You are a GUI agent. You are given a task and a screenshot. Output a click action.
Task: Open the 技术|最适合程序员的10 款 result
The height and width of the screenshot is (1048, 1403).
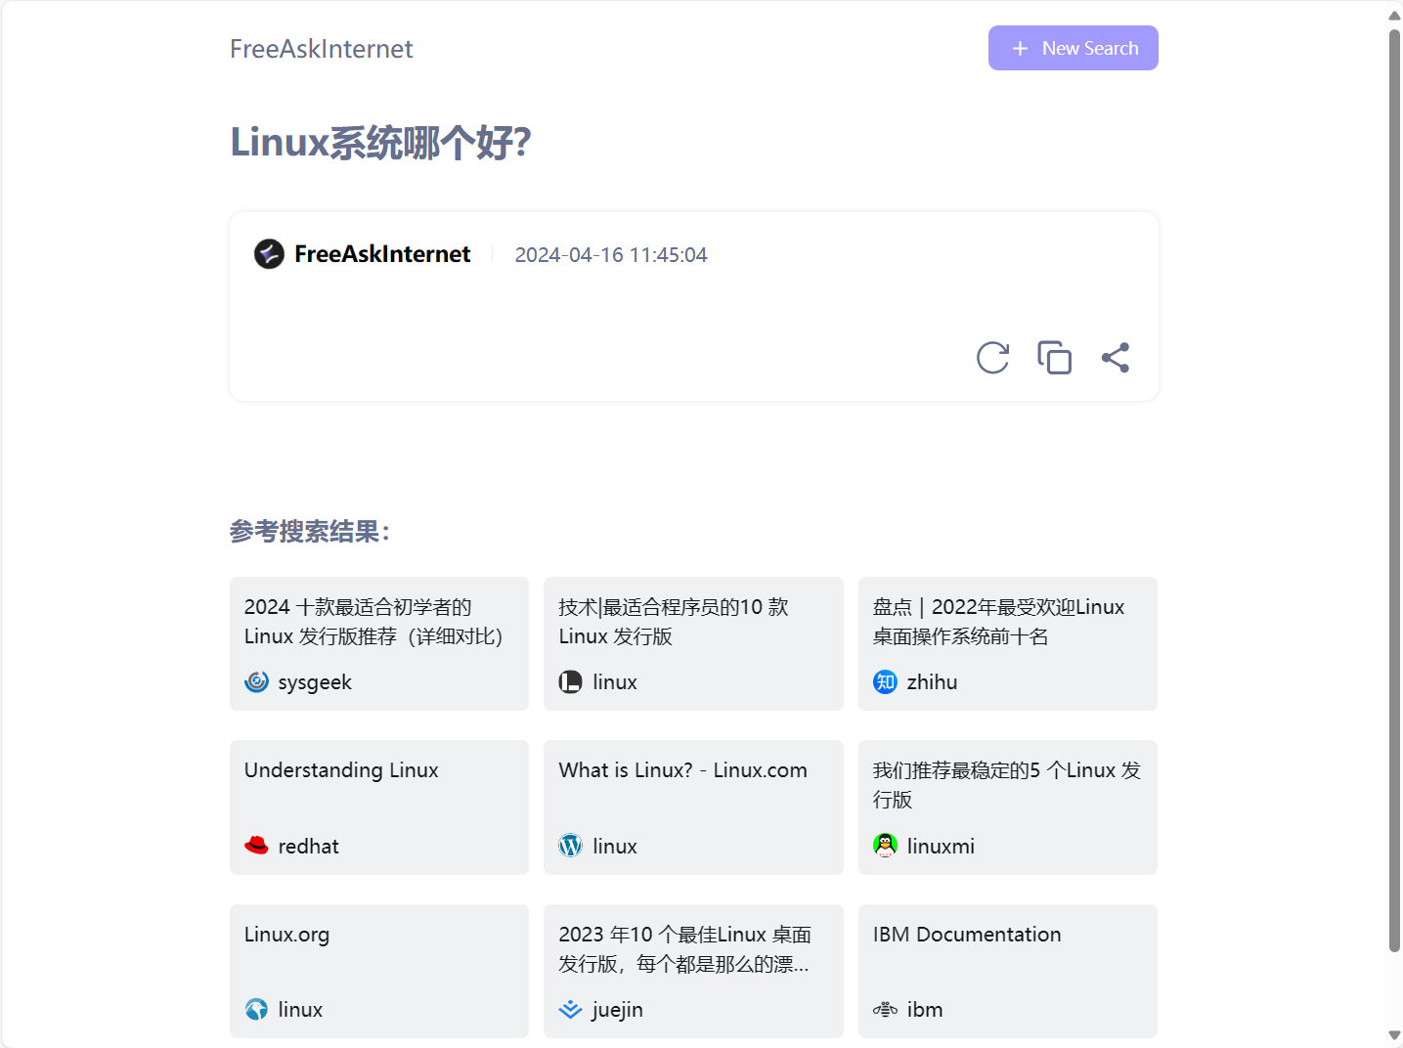[x=692, y=642]
